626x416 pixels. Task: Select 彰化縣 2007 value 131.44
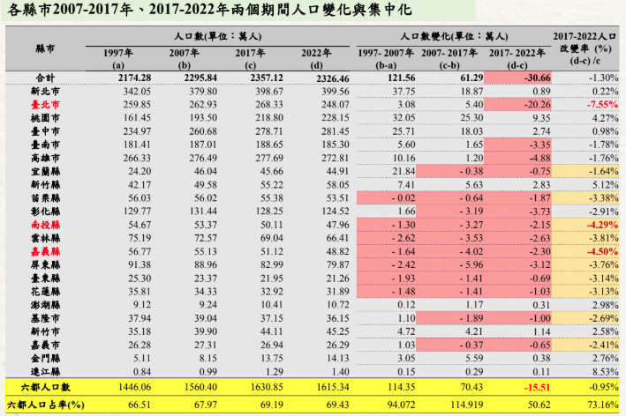[x=203, y=212]
